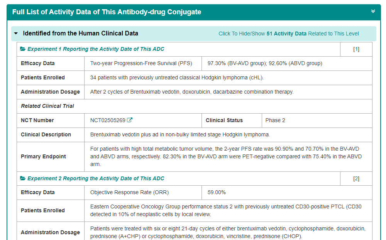This screenshot has height=240, width=386.
Task: Open the NCT02505269 clinical trial link
Action: point(108,120)
